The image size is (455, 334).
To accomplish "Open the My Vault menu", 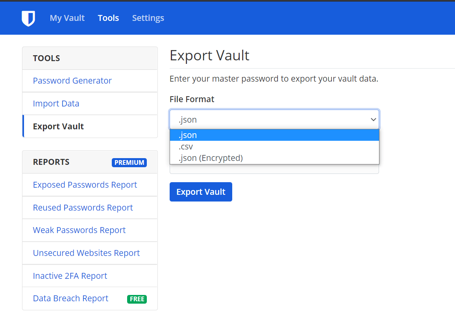I will click(67, 18).
